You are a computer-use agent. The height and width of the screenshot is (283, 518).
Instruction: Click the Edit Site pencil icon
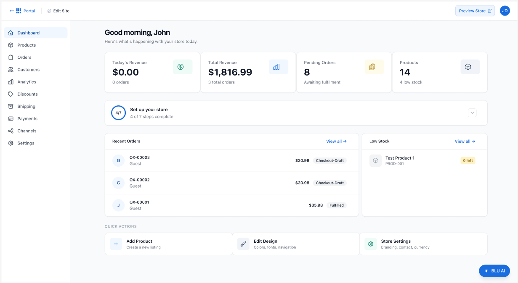coord(49,11)
